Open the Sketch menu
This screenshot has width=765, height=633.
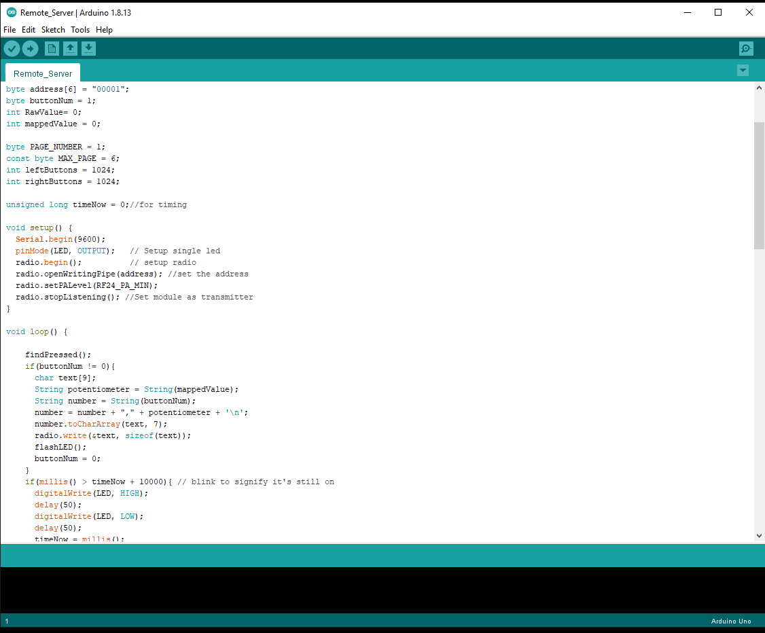coord(53,29)
